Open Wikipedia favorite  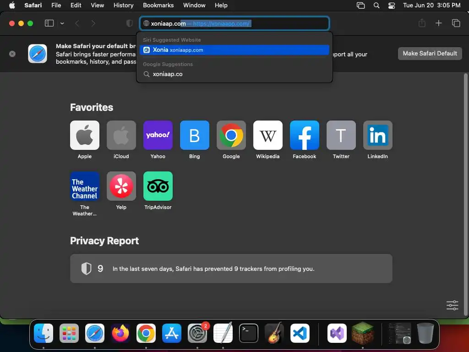point(267,135)
